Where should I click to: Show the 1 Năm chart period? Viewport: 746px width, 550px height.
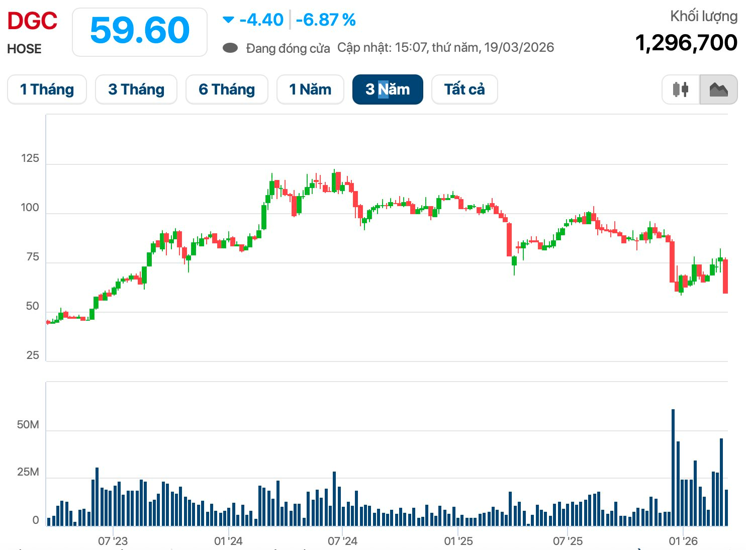click(x=310, y=89)
